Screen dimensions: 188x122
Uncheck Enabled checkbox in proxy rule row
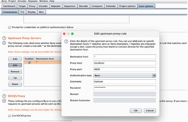click(x=29, y=62)
